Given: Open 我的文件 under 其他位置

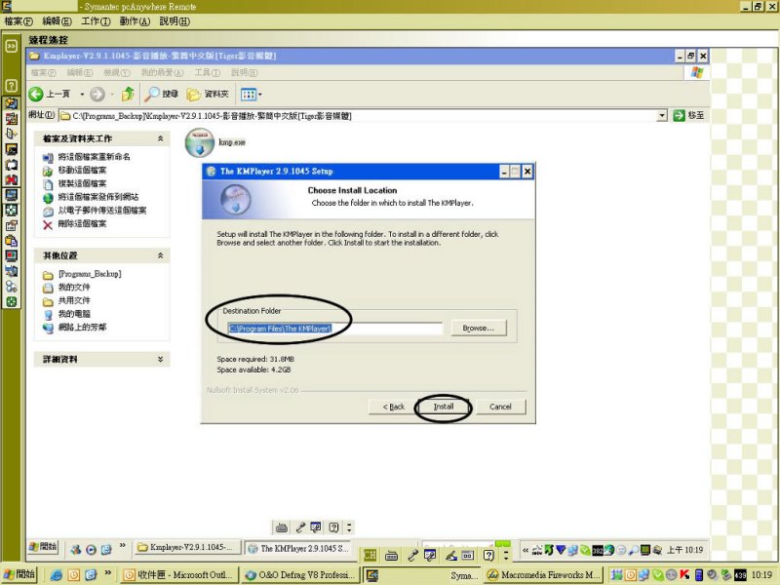Looking at the screenshot, I should pyautogui.click(x=74, y=288).
